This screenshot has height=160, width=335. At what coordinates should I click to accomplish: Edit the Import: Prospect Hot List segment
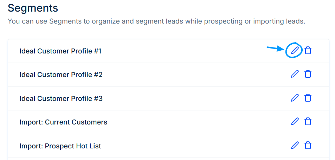tap(295, 145)
